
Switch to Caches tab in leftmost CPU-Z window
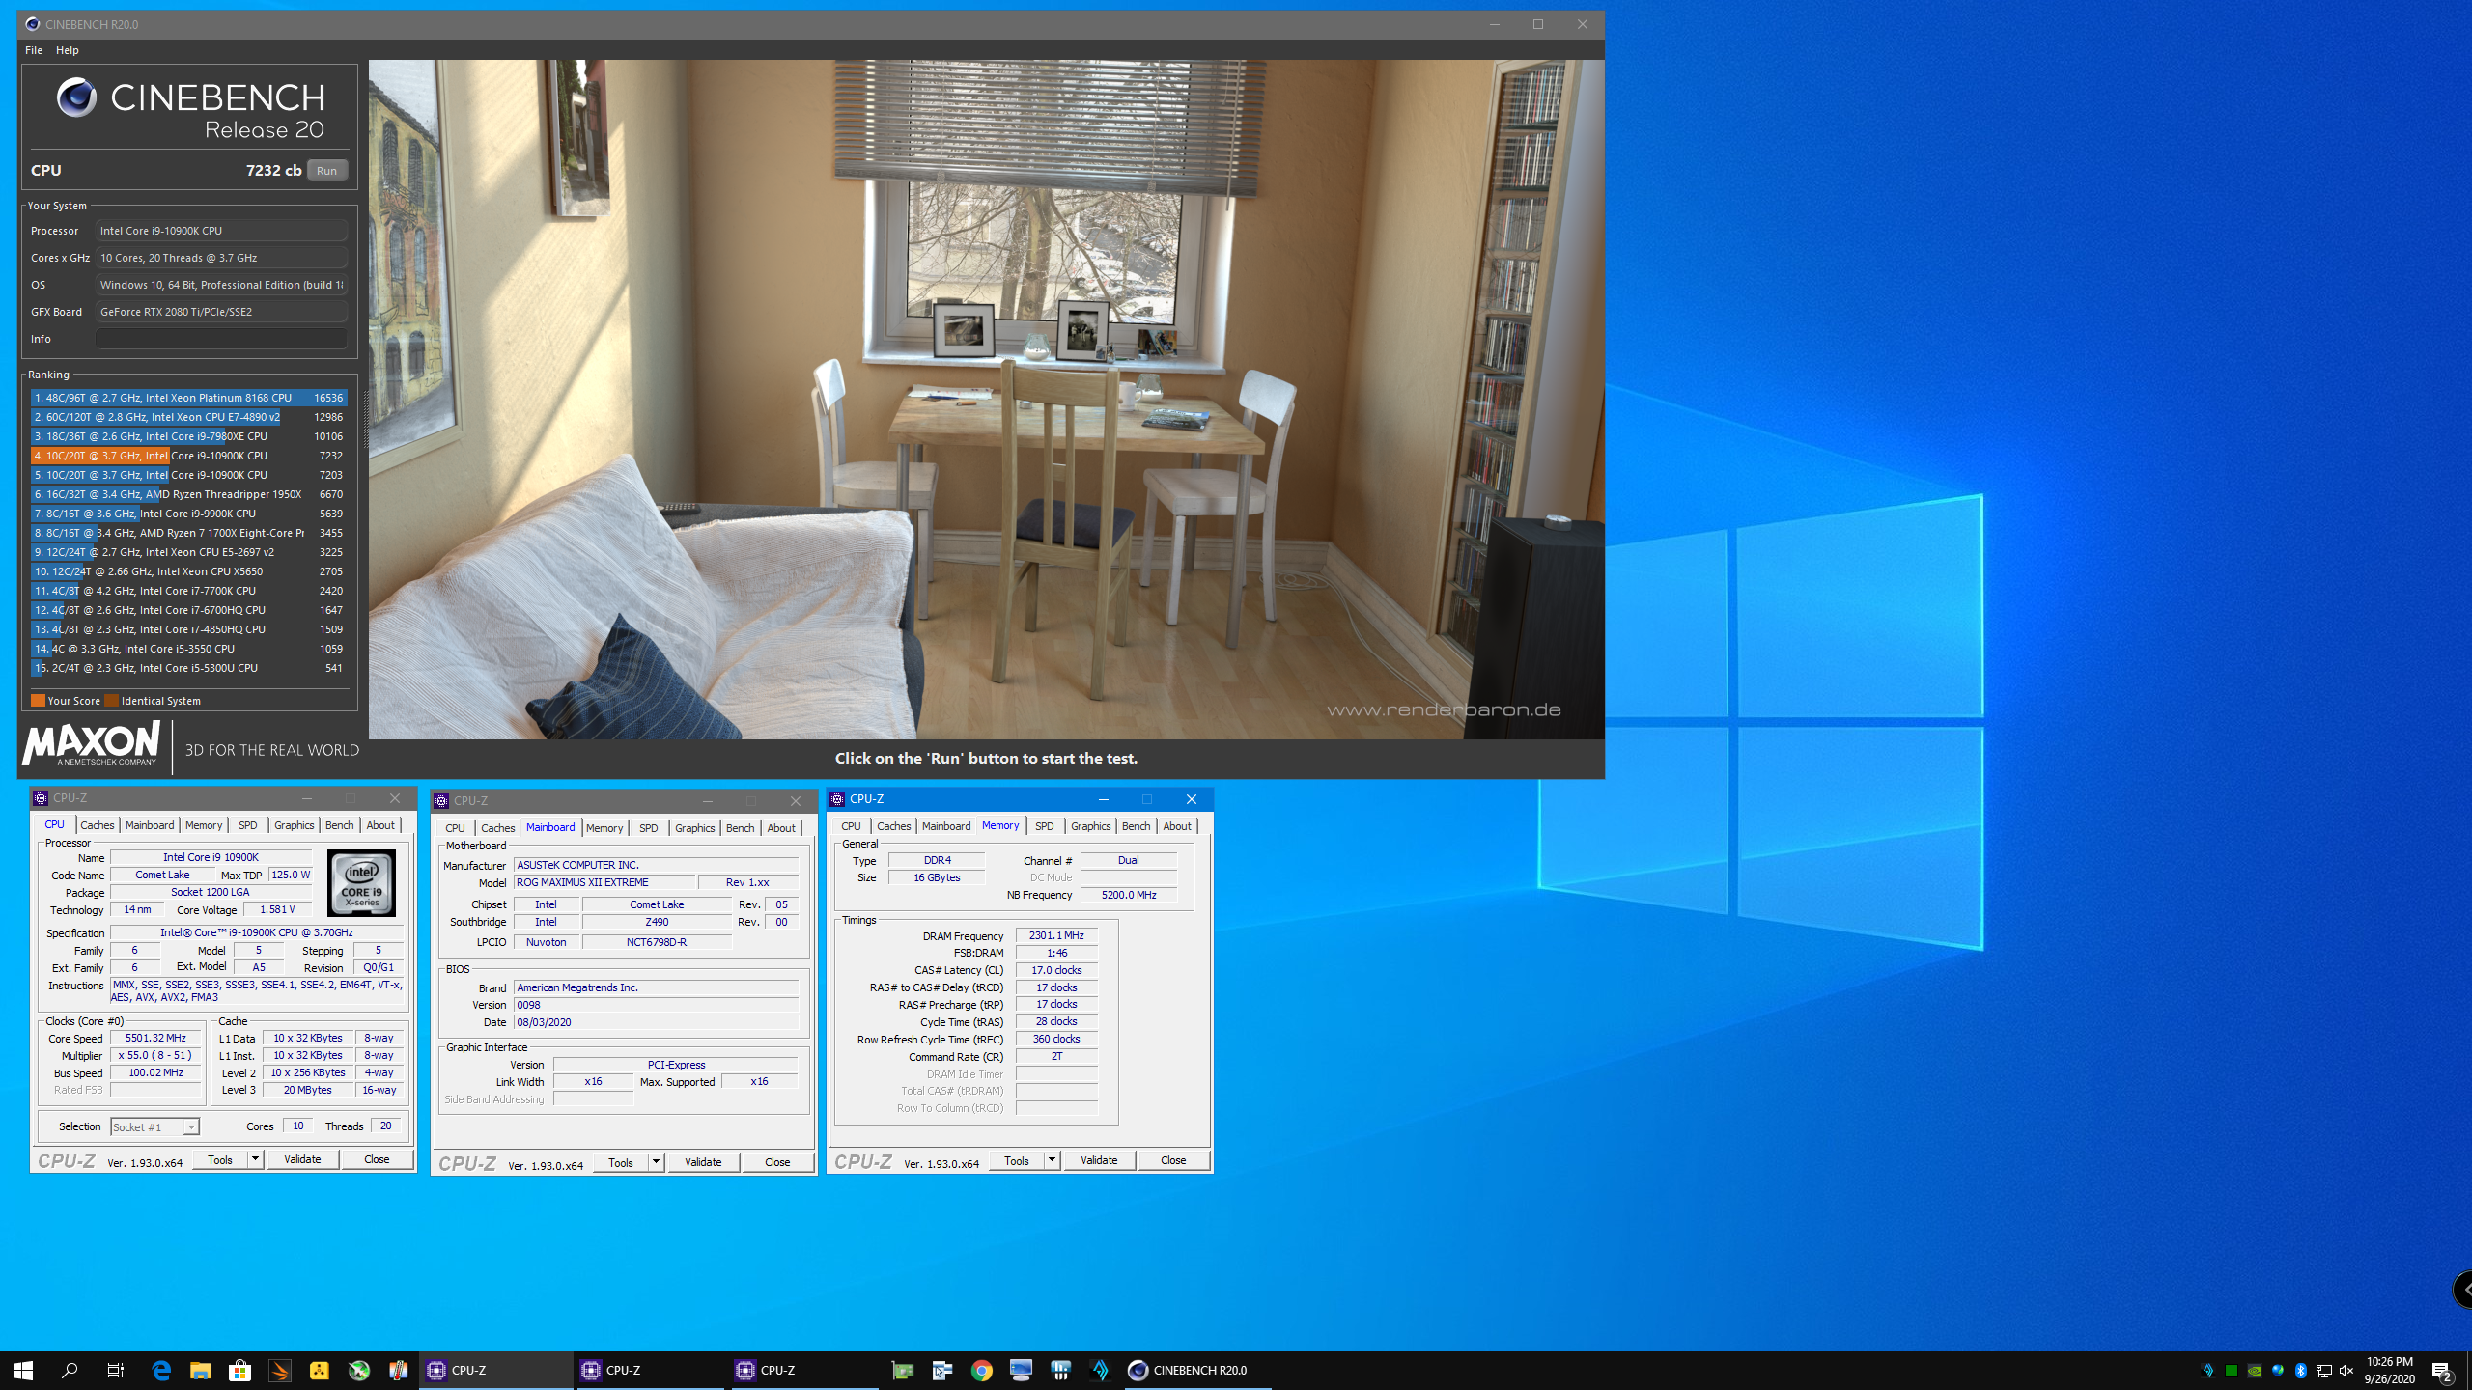pyautogui.click(x=97, y=825)
